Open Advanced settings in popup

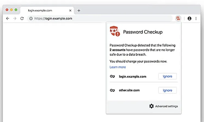click(x=166, y=106)
